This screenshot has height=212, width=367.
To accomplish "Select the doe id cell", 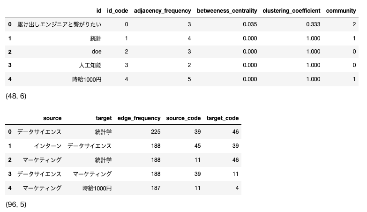I will [x=97, y=52].
